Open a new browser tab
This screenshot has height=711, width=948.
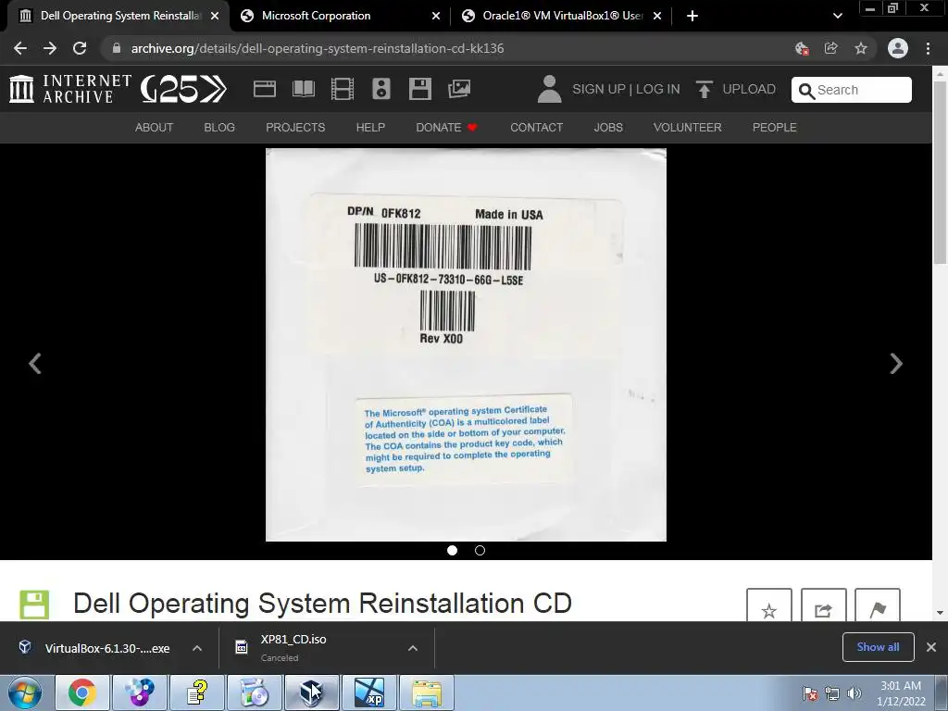692,16
